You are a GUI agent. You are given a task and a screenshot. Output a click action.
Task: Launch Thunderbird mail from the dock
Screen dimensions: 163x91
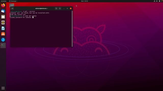(x=3, y=11)
